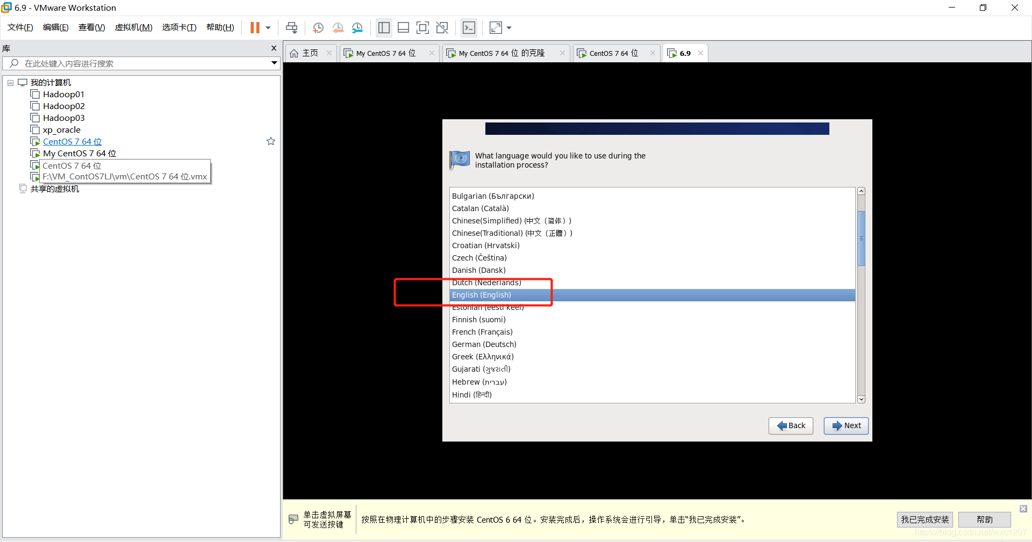1032x542 pixels.
Task: Switch to My CentOS 7 64 位 tab
Action: (386, 53)
